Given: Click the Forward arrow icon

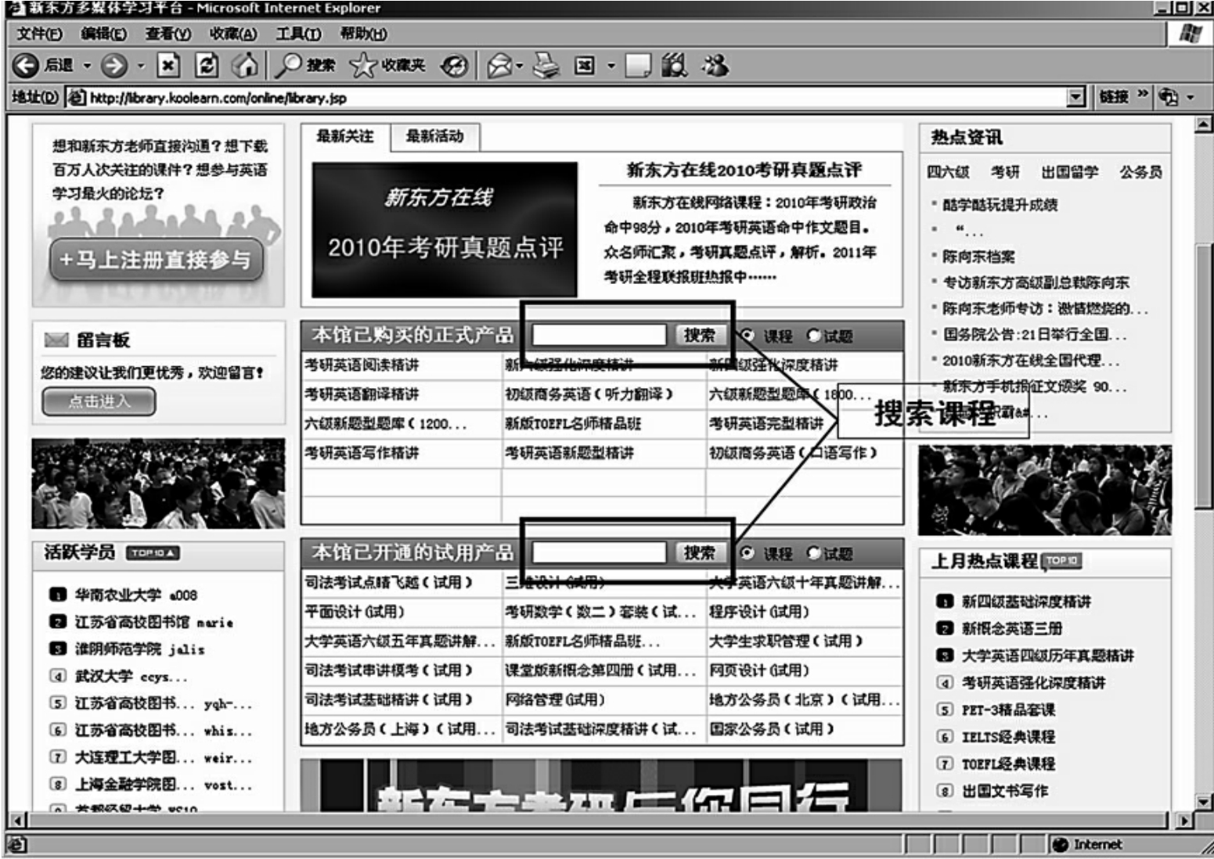Looking at the screenshot, I should [114, 65].
